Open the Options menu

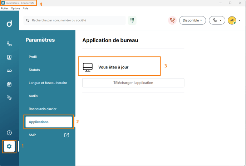[15, 8]
